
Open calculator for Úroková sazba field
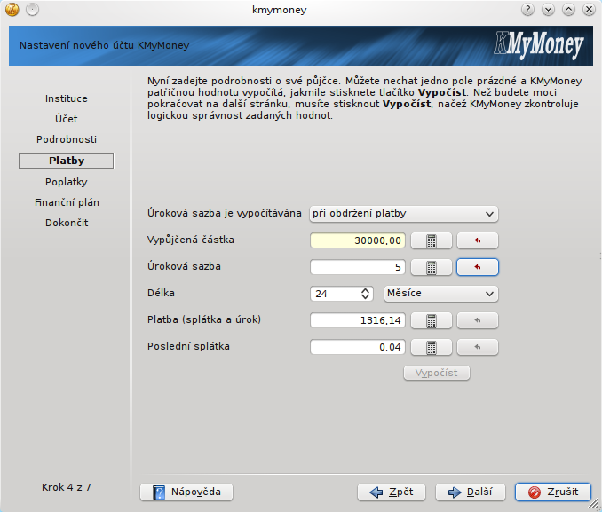[432, 267]
